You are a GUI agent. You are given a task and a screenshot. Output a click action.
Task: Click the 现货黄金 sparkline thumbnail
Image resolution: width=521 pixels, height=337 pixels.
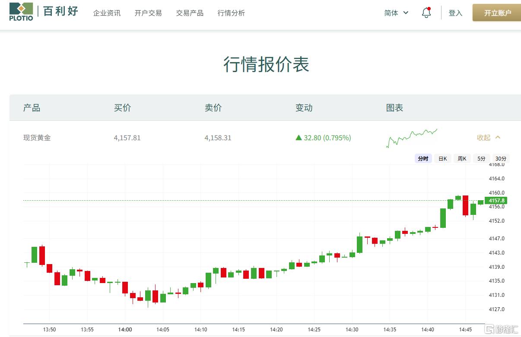[411, 138]
